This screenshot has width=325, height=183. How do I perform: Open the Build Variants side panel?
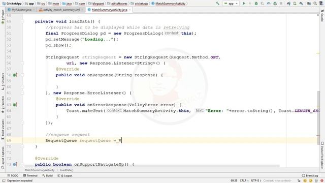tap(3, 130)
